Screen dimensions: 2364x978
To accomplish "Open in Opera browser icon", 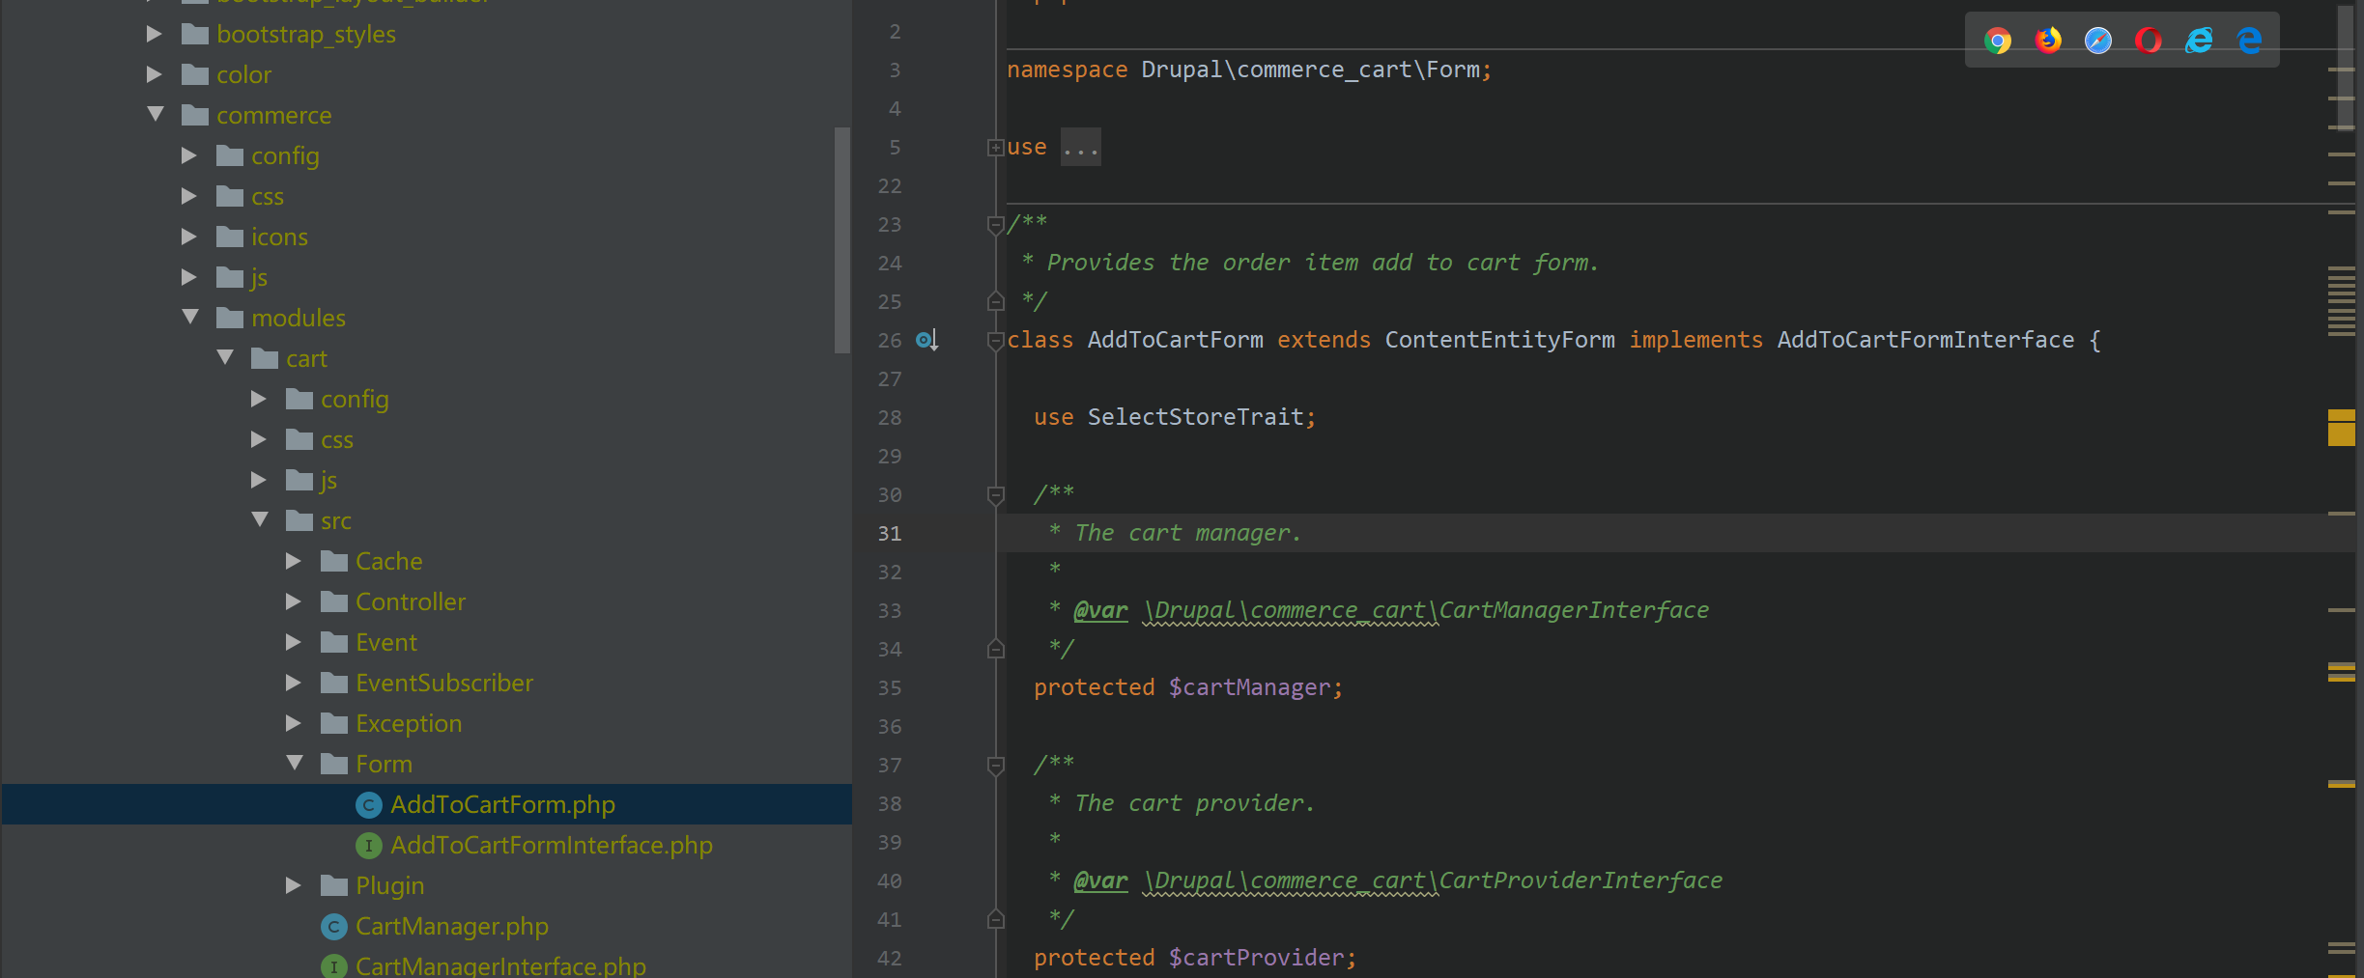I will pos(2149,41).
